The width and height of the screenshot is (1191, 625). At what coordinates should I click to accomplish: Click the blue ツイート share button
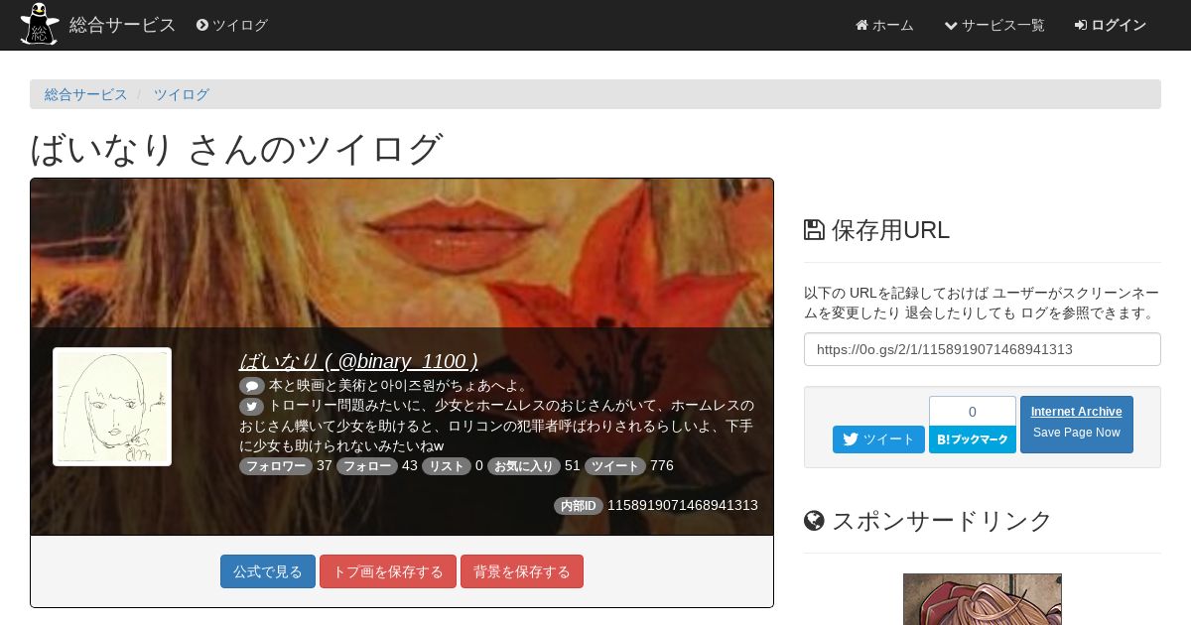878,439
